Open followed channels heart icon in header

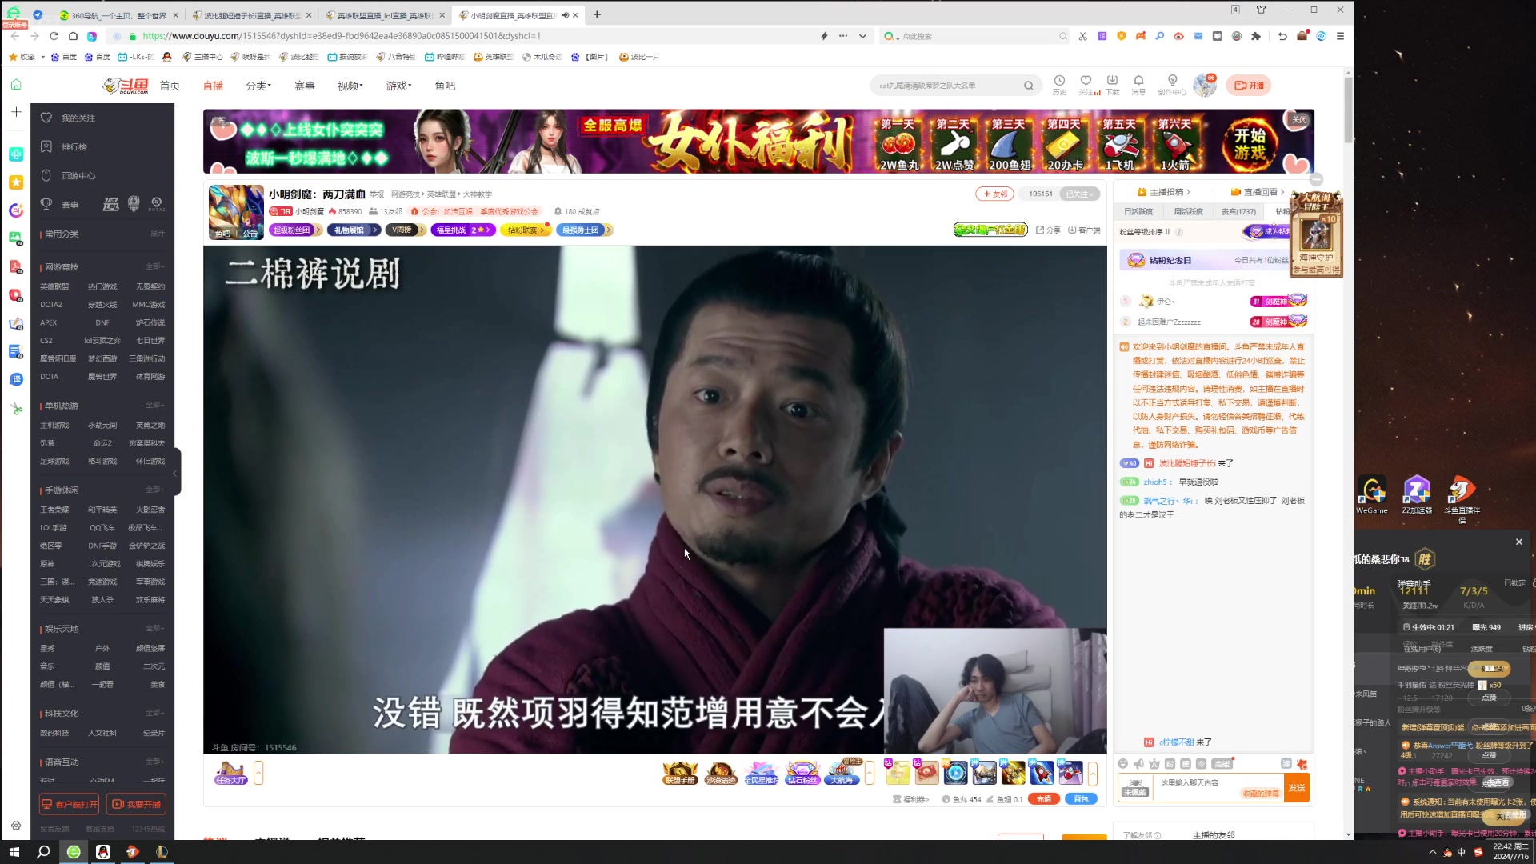click(x=1086, y=81)
